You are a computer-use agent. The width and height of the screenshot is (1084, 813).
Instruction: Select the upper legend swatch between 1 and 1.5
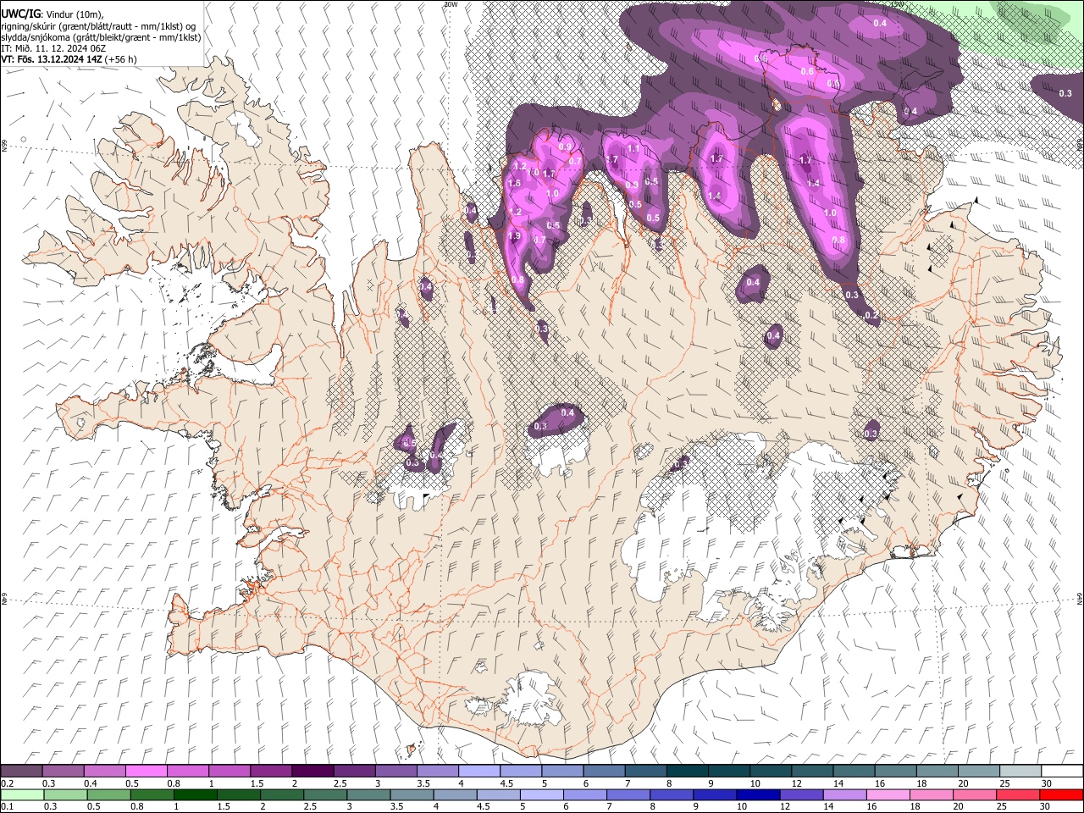point(229,772)
